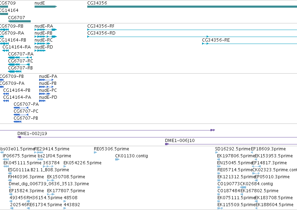The image size is (297, 210).
Task: Click the EK188604.5prime label
Action: [274, 205]
